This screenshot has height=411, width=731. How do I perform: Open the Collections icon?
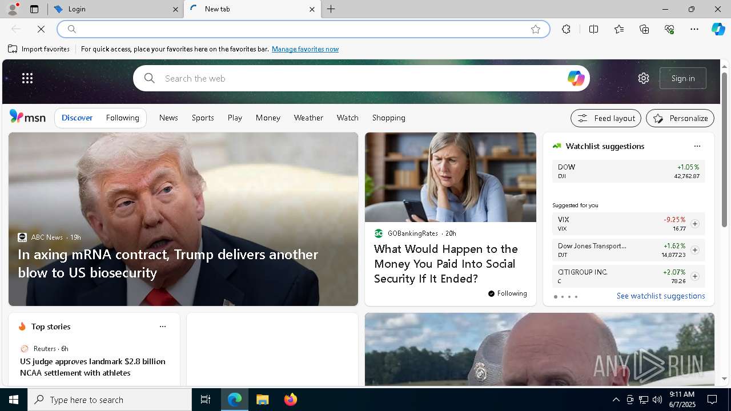[x=644, y=29]
